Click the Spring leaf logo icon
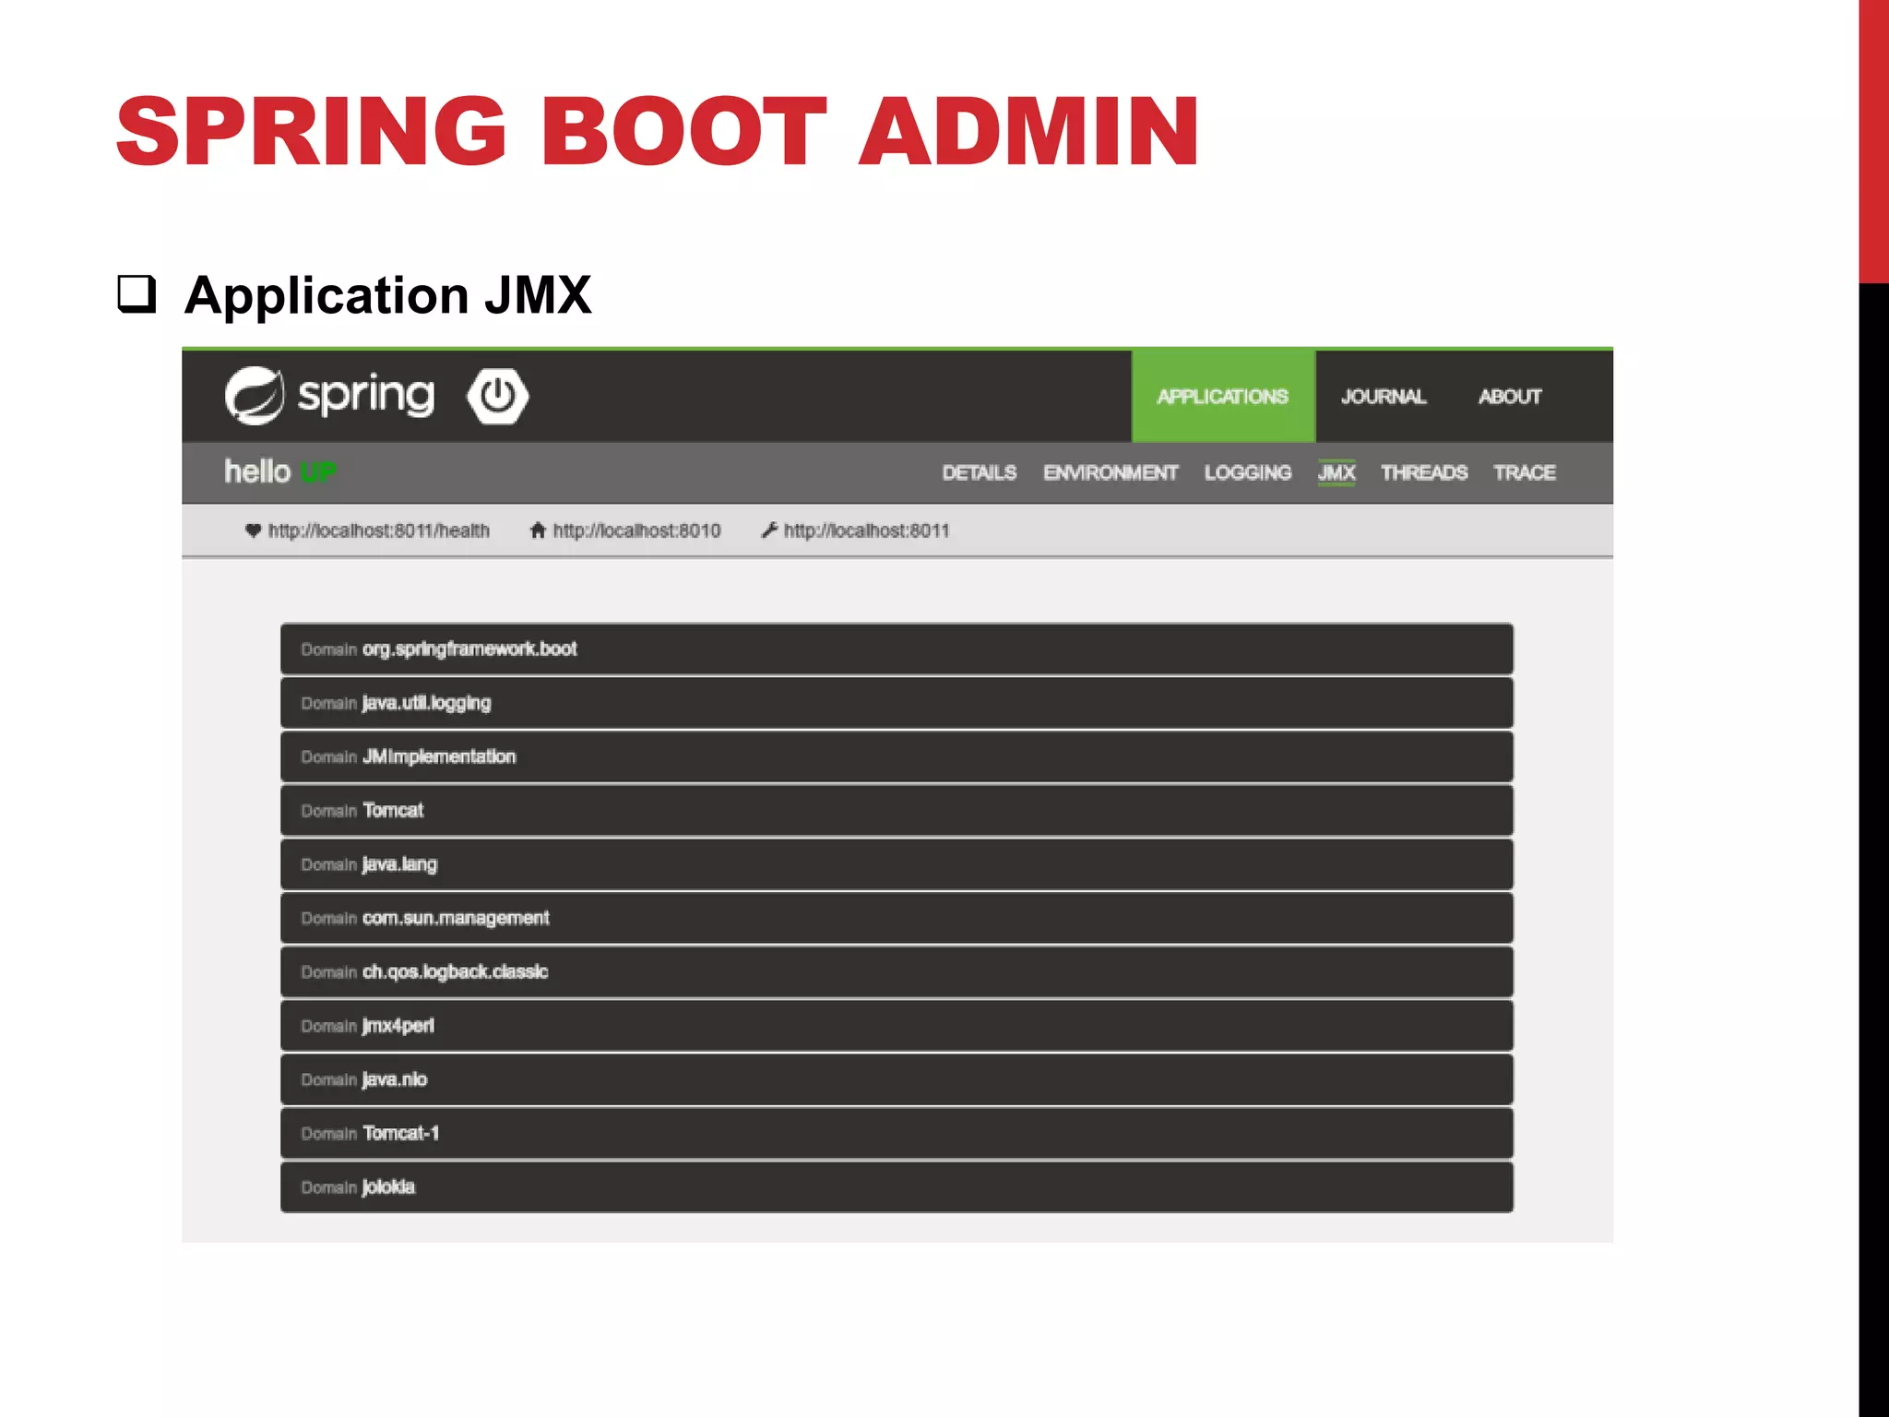The width and height of the screenshot is (1889, 1417). tap(254, 396)
